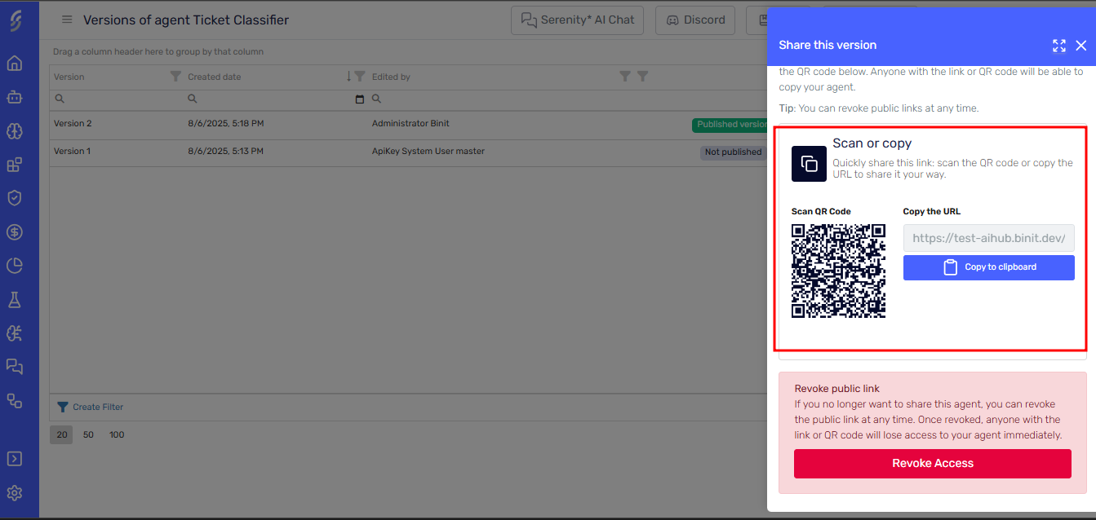Click the Edited by column filter icon
1096x520 pixels.
pos(625,77)
